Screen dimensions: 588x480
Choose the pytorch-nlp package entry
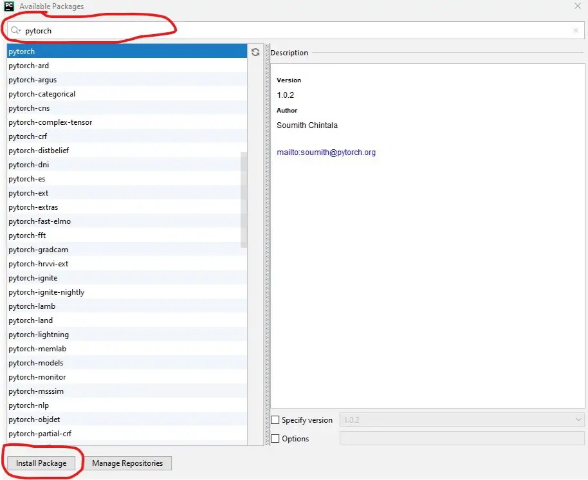[x=28, y=405]
